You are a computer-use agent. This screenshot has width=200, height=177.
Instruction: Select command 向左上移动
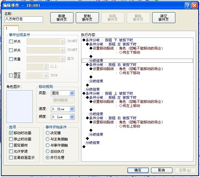click(x=137, y=106)
